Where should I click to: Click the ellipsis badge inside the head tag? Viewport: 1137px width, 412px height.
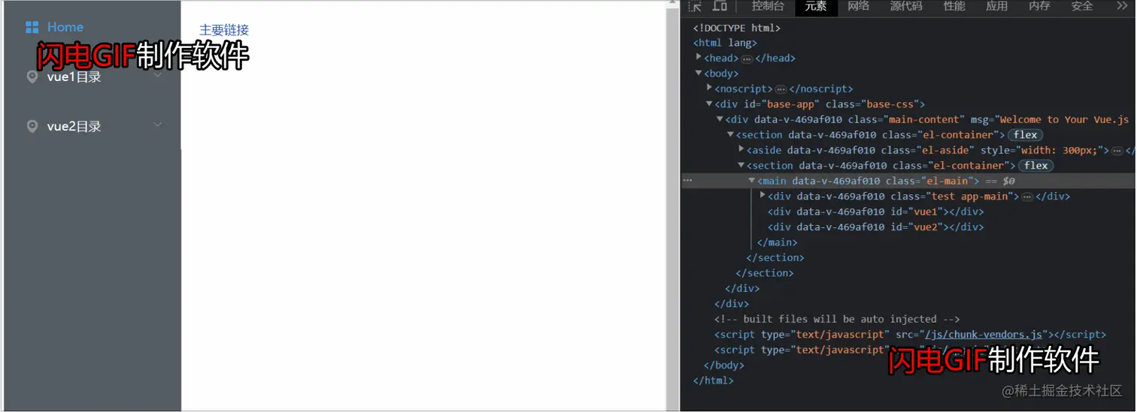[x=747, y=59]
